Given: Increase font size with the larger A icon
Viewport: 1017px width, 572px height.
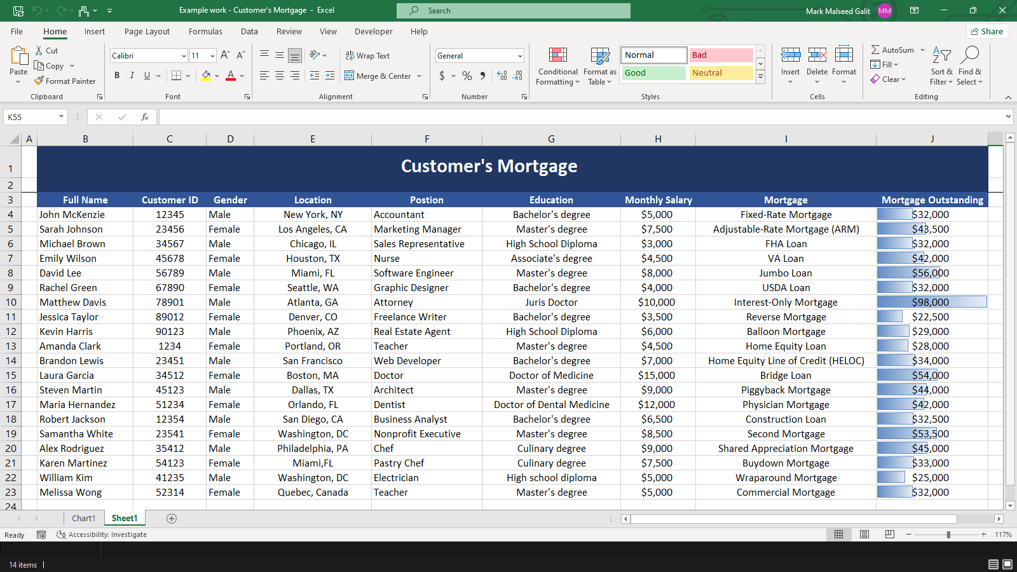Looking at the screenshot, I should click(x=226, y=55).
